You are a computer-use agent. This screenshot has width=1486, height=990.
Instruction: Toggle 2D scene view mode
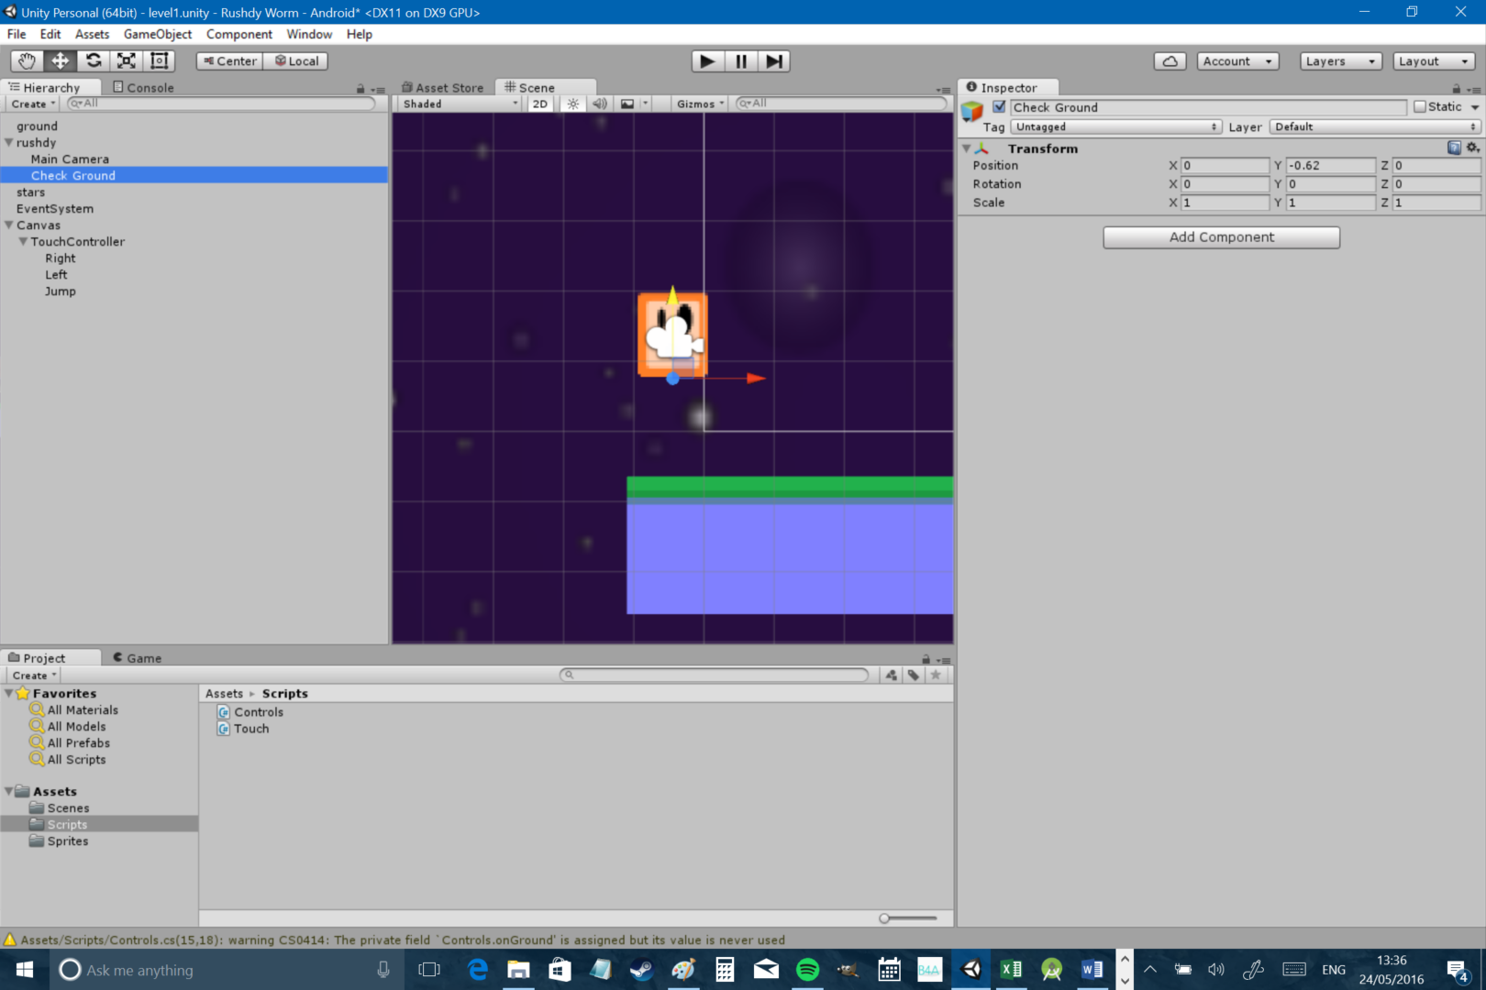540,104
